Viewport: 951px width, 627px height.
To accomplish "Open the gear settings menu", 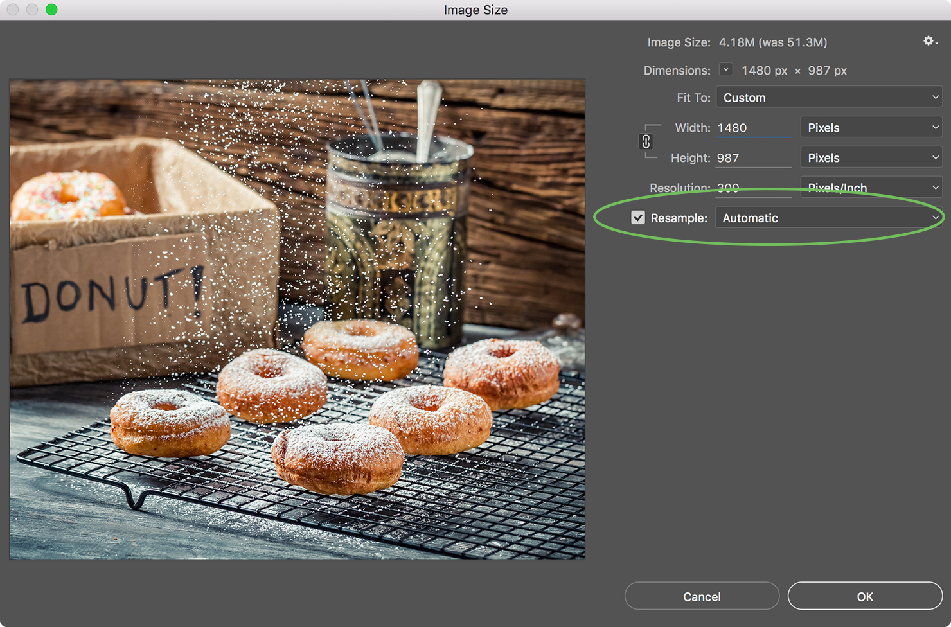I will [x=930, y=41].
